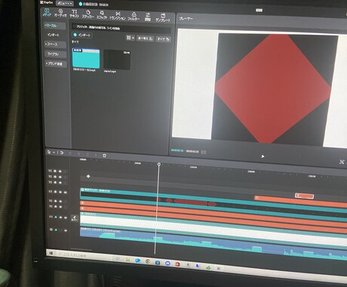
Task: Click the player zoom-fit icon at right
Action: [342, 162]
